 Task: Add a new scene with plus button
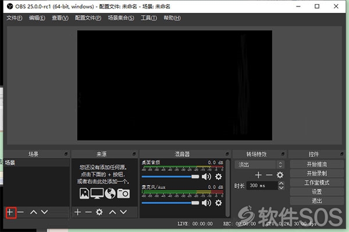point(10,212)
